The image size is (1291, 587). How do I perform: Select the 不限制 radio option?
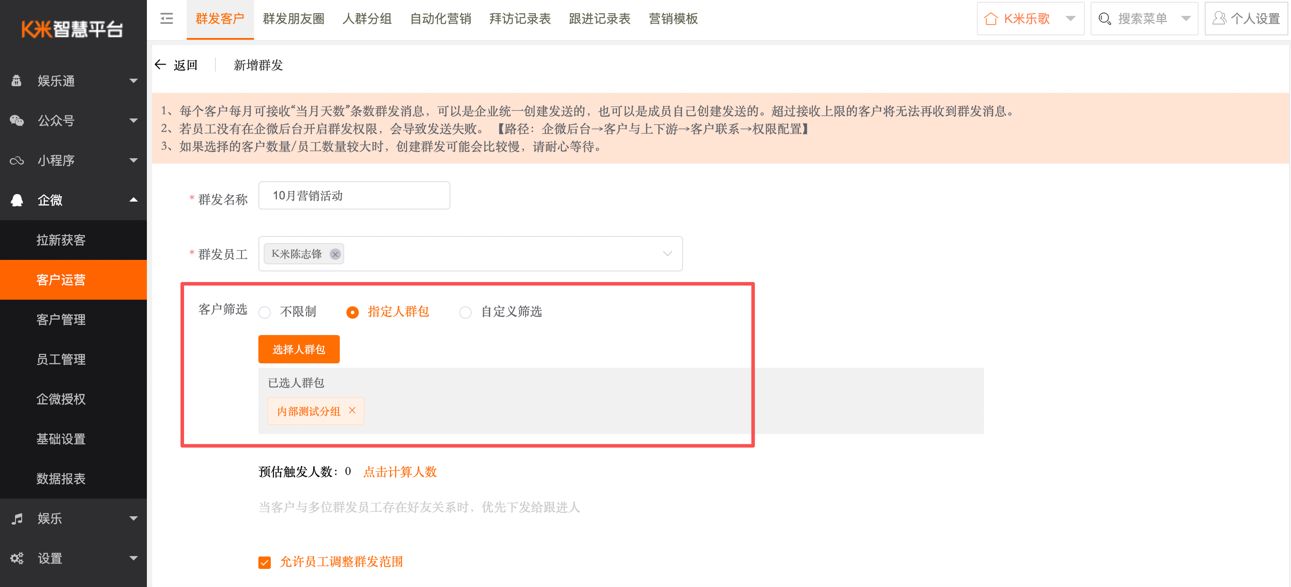(265, 313)
